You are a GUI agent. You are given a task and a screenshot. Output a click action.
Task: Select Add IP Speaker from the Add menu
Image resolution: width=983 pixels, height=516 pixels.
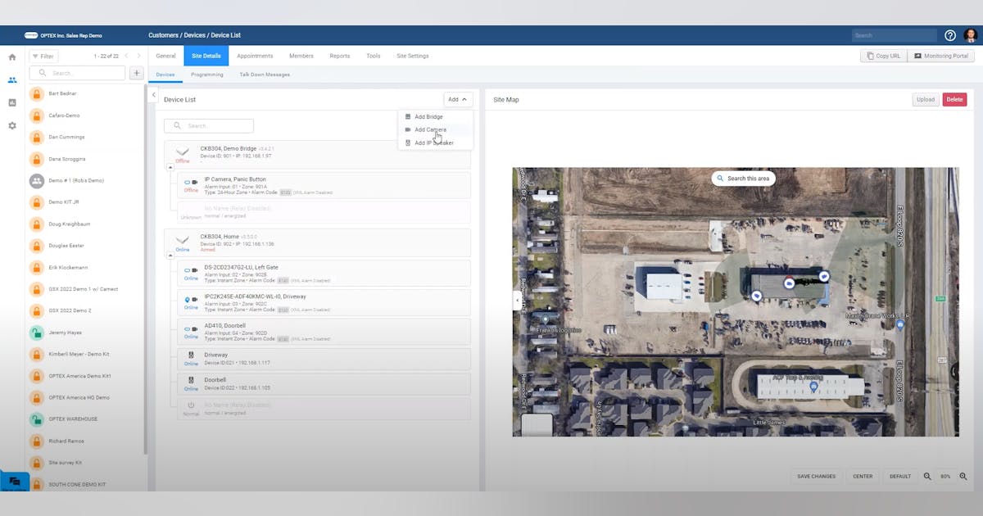[435, 143]
